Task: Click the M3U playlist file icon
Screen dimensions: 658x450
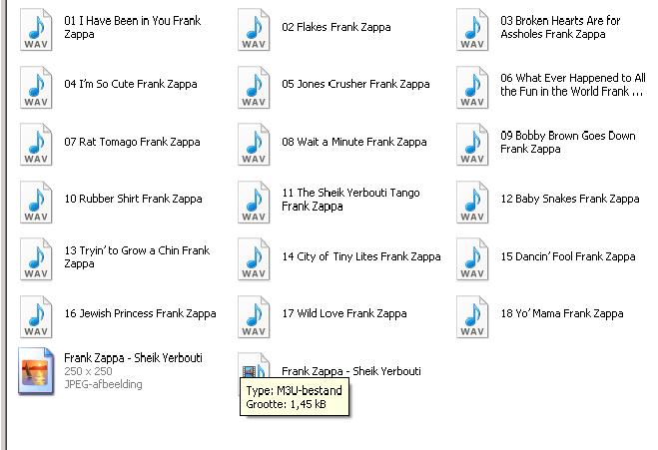Action: (254, 366)
